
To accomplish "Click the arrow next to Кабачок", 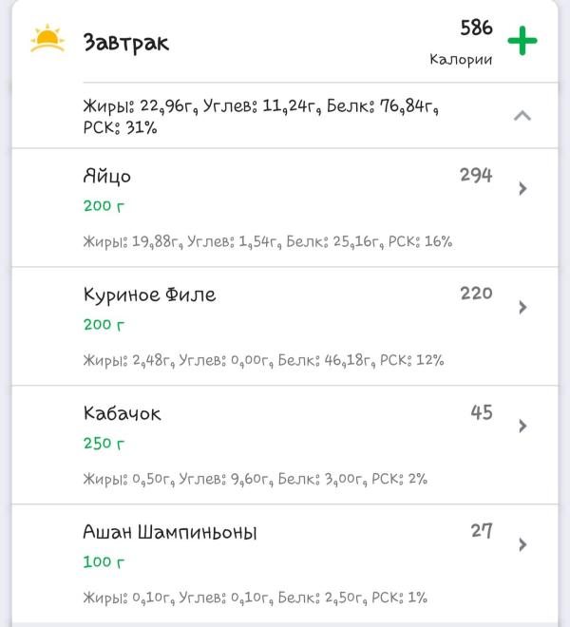I will pyautogui.click(x=522, y=426).
